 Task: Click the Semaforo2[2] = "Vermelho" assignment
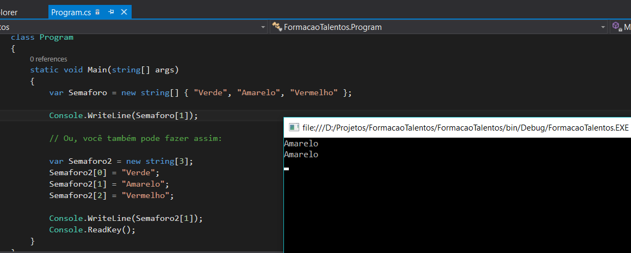(112, 196)
